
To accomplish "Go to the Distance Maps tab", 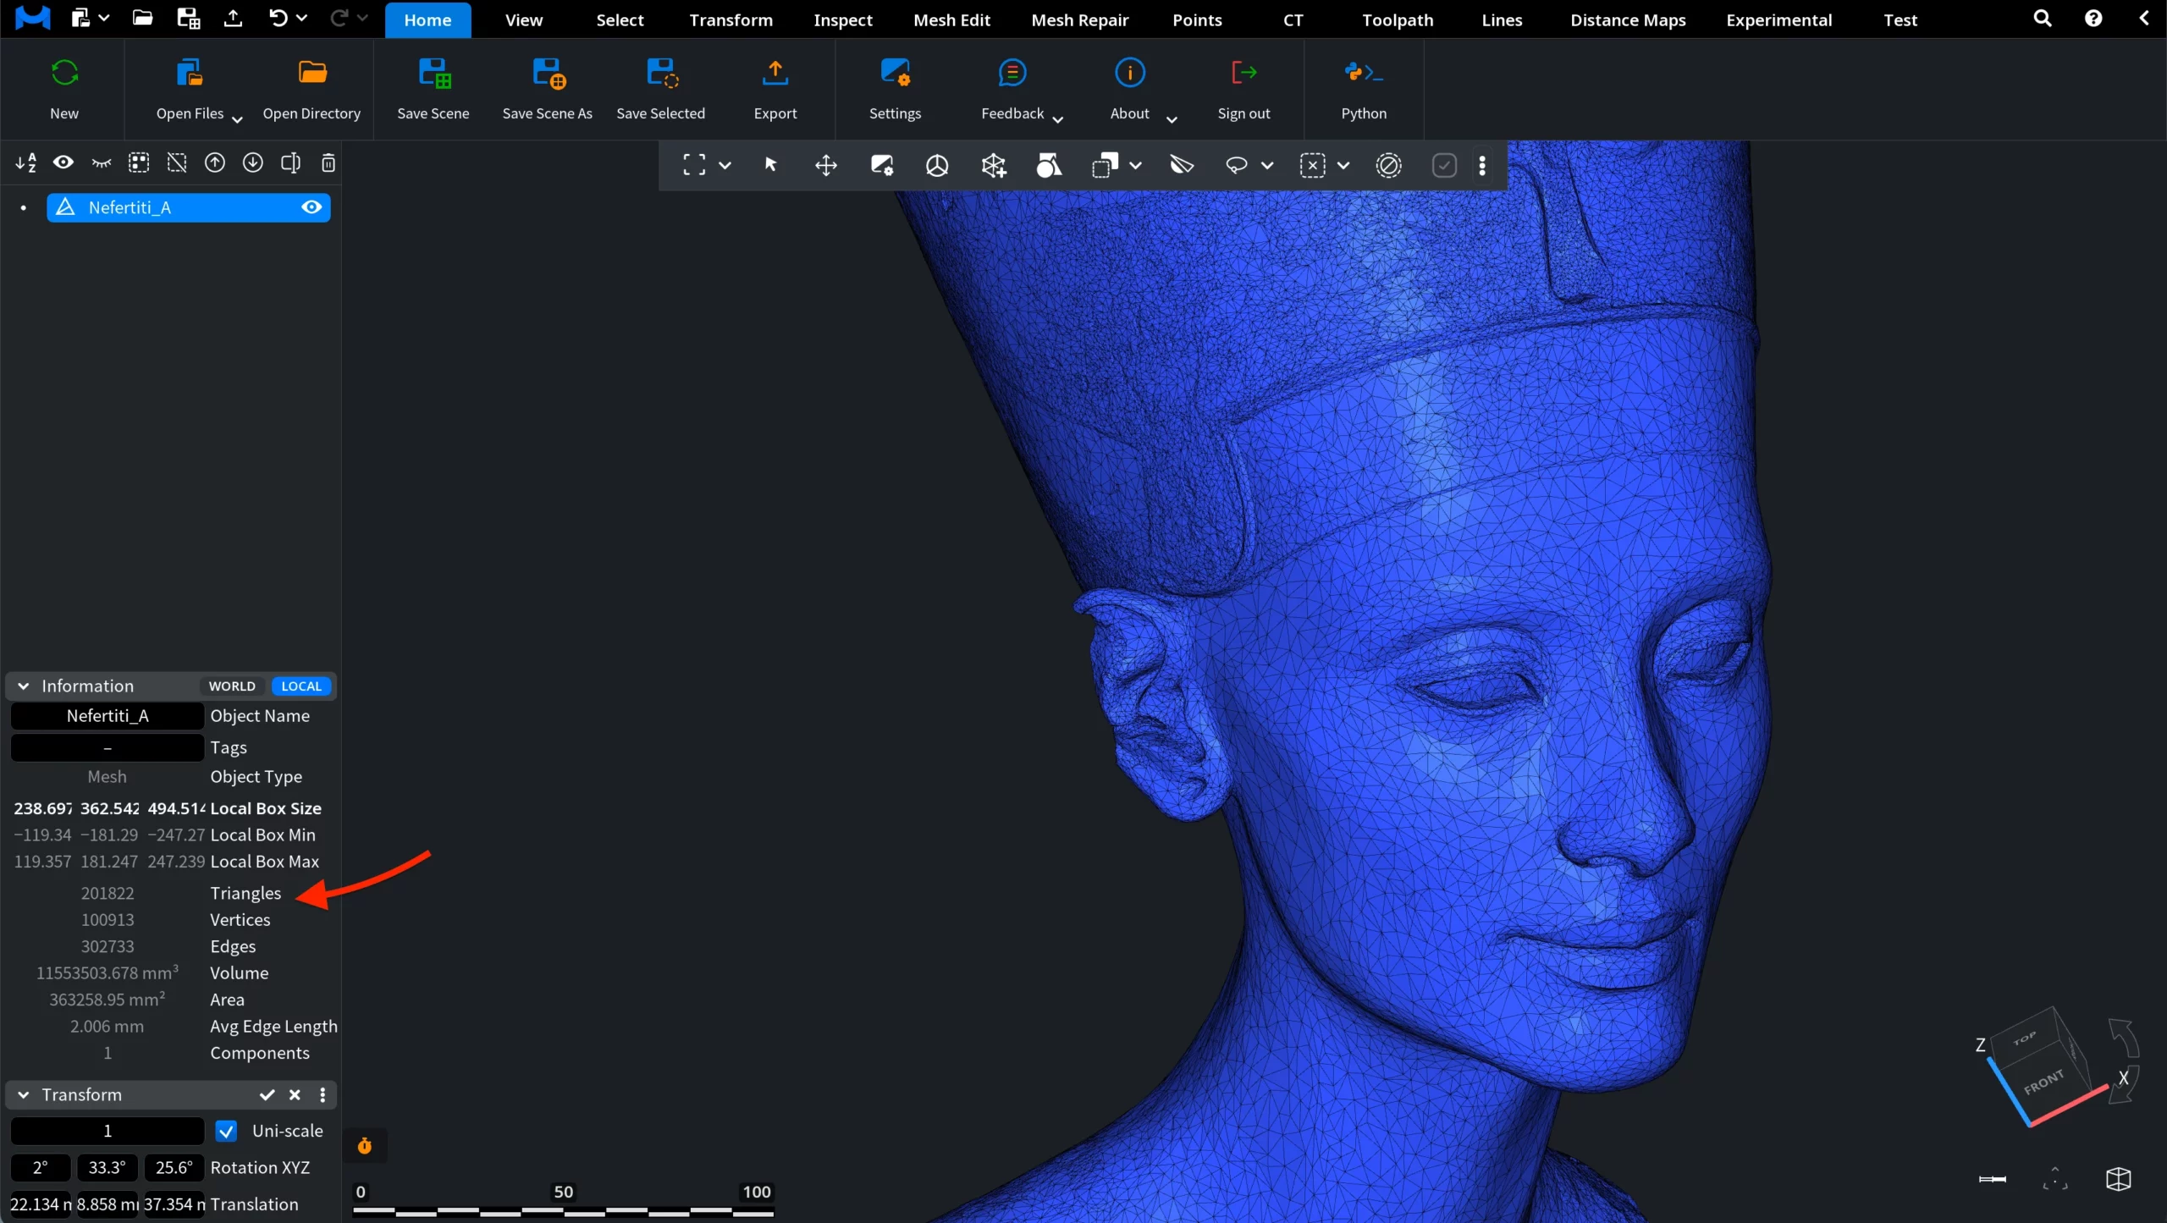I will tap(1628, 20).
